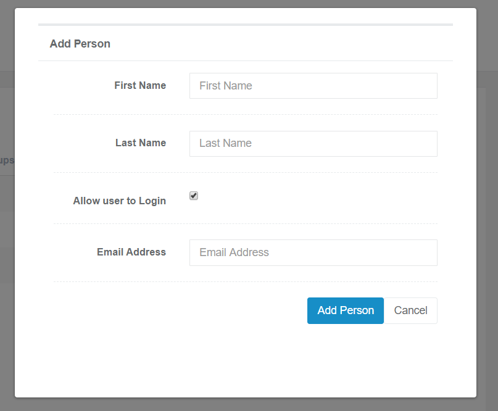Click the gray First Name placeholder text
The image size is (498, 411).
pyautogui.click(x=225, y=86)
